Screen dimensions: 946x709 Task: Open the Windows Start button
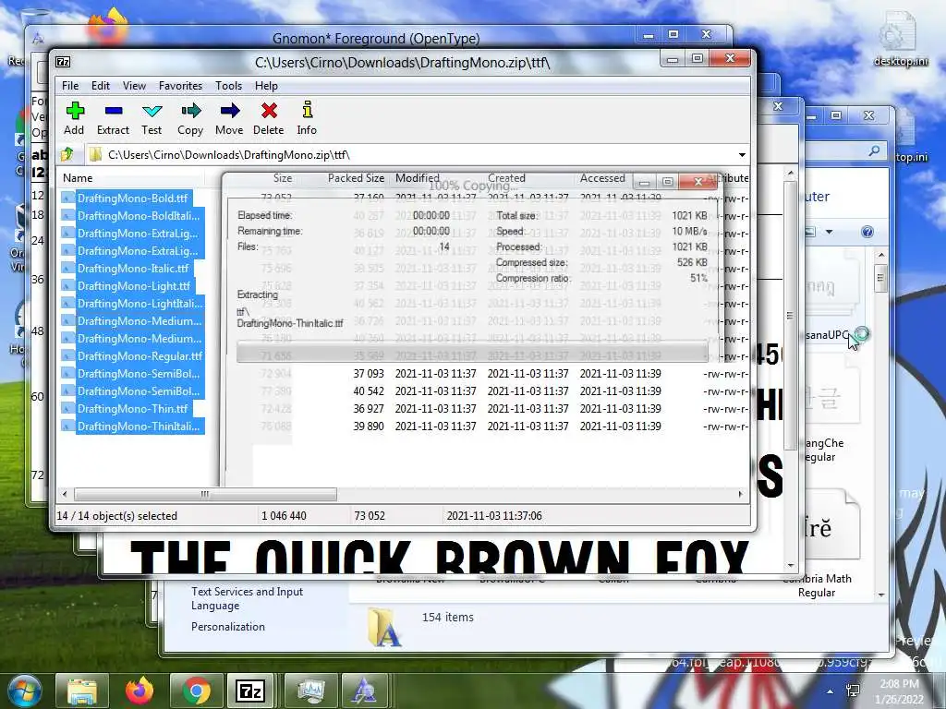coord(23,691)
